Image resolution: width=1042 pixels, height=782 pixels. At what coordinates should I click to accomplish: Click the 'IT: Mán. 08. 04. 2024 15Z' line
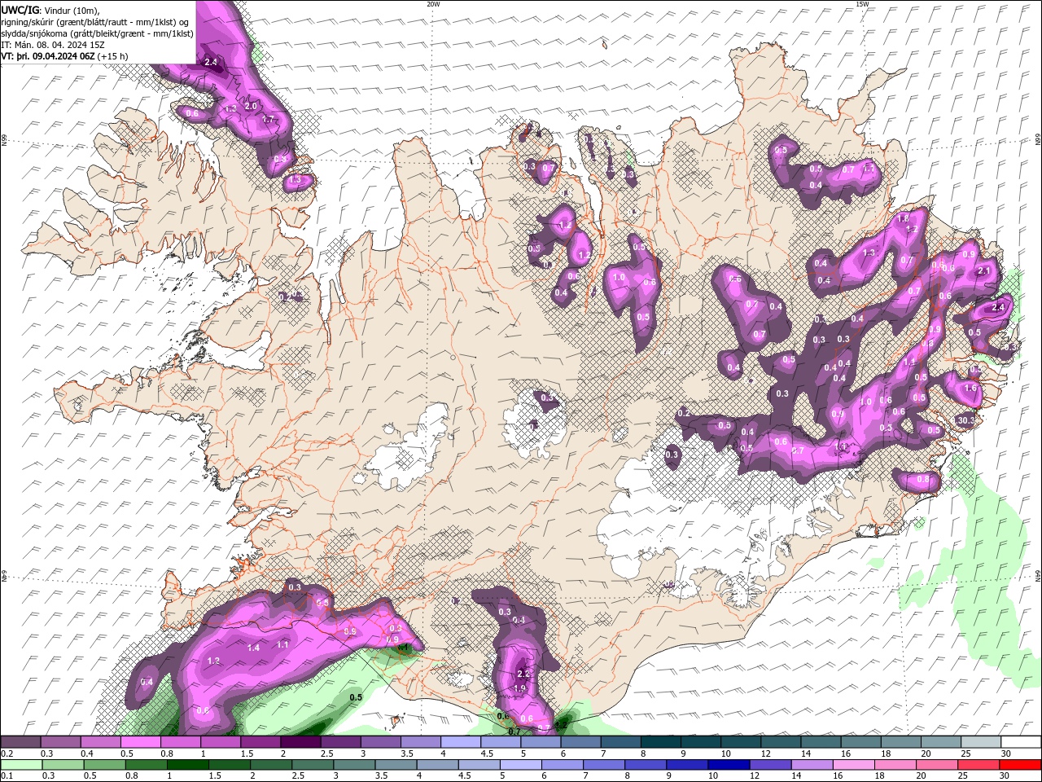[54, 45]
